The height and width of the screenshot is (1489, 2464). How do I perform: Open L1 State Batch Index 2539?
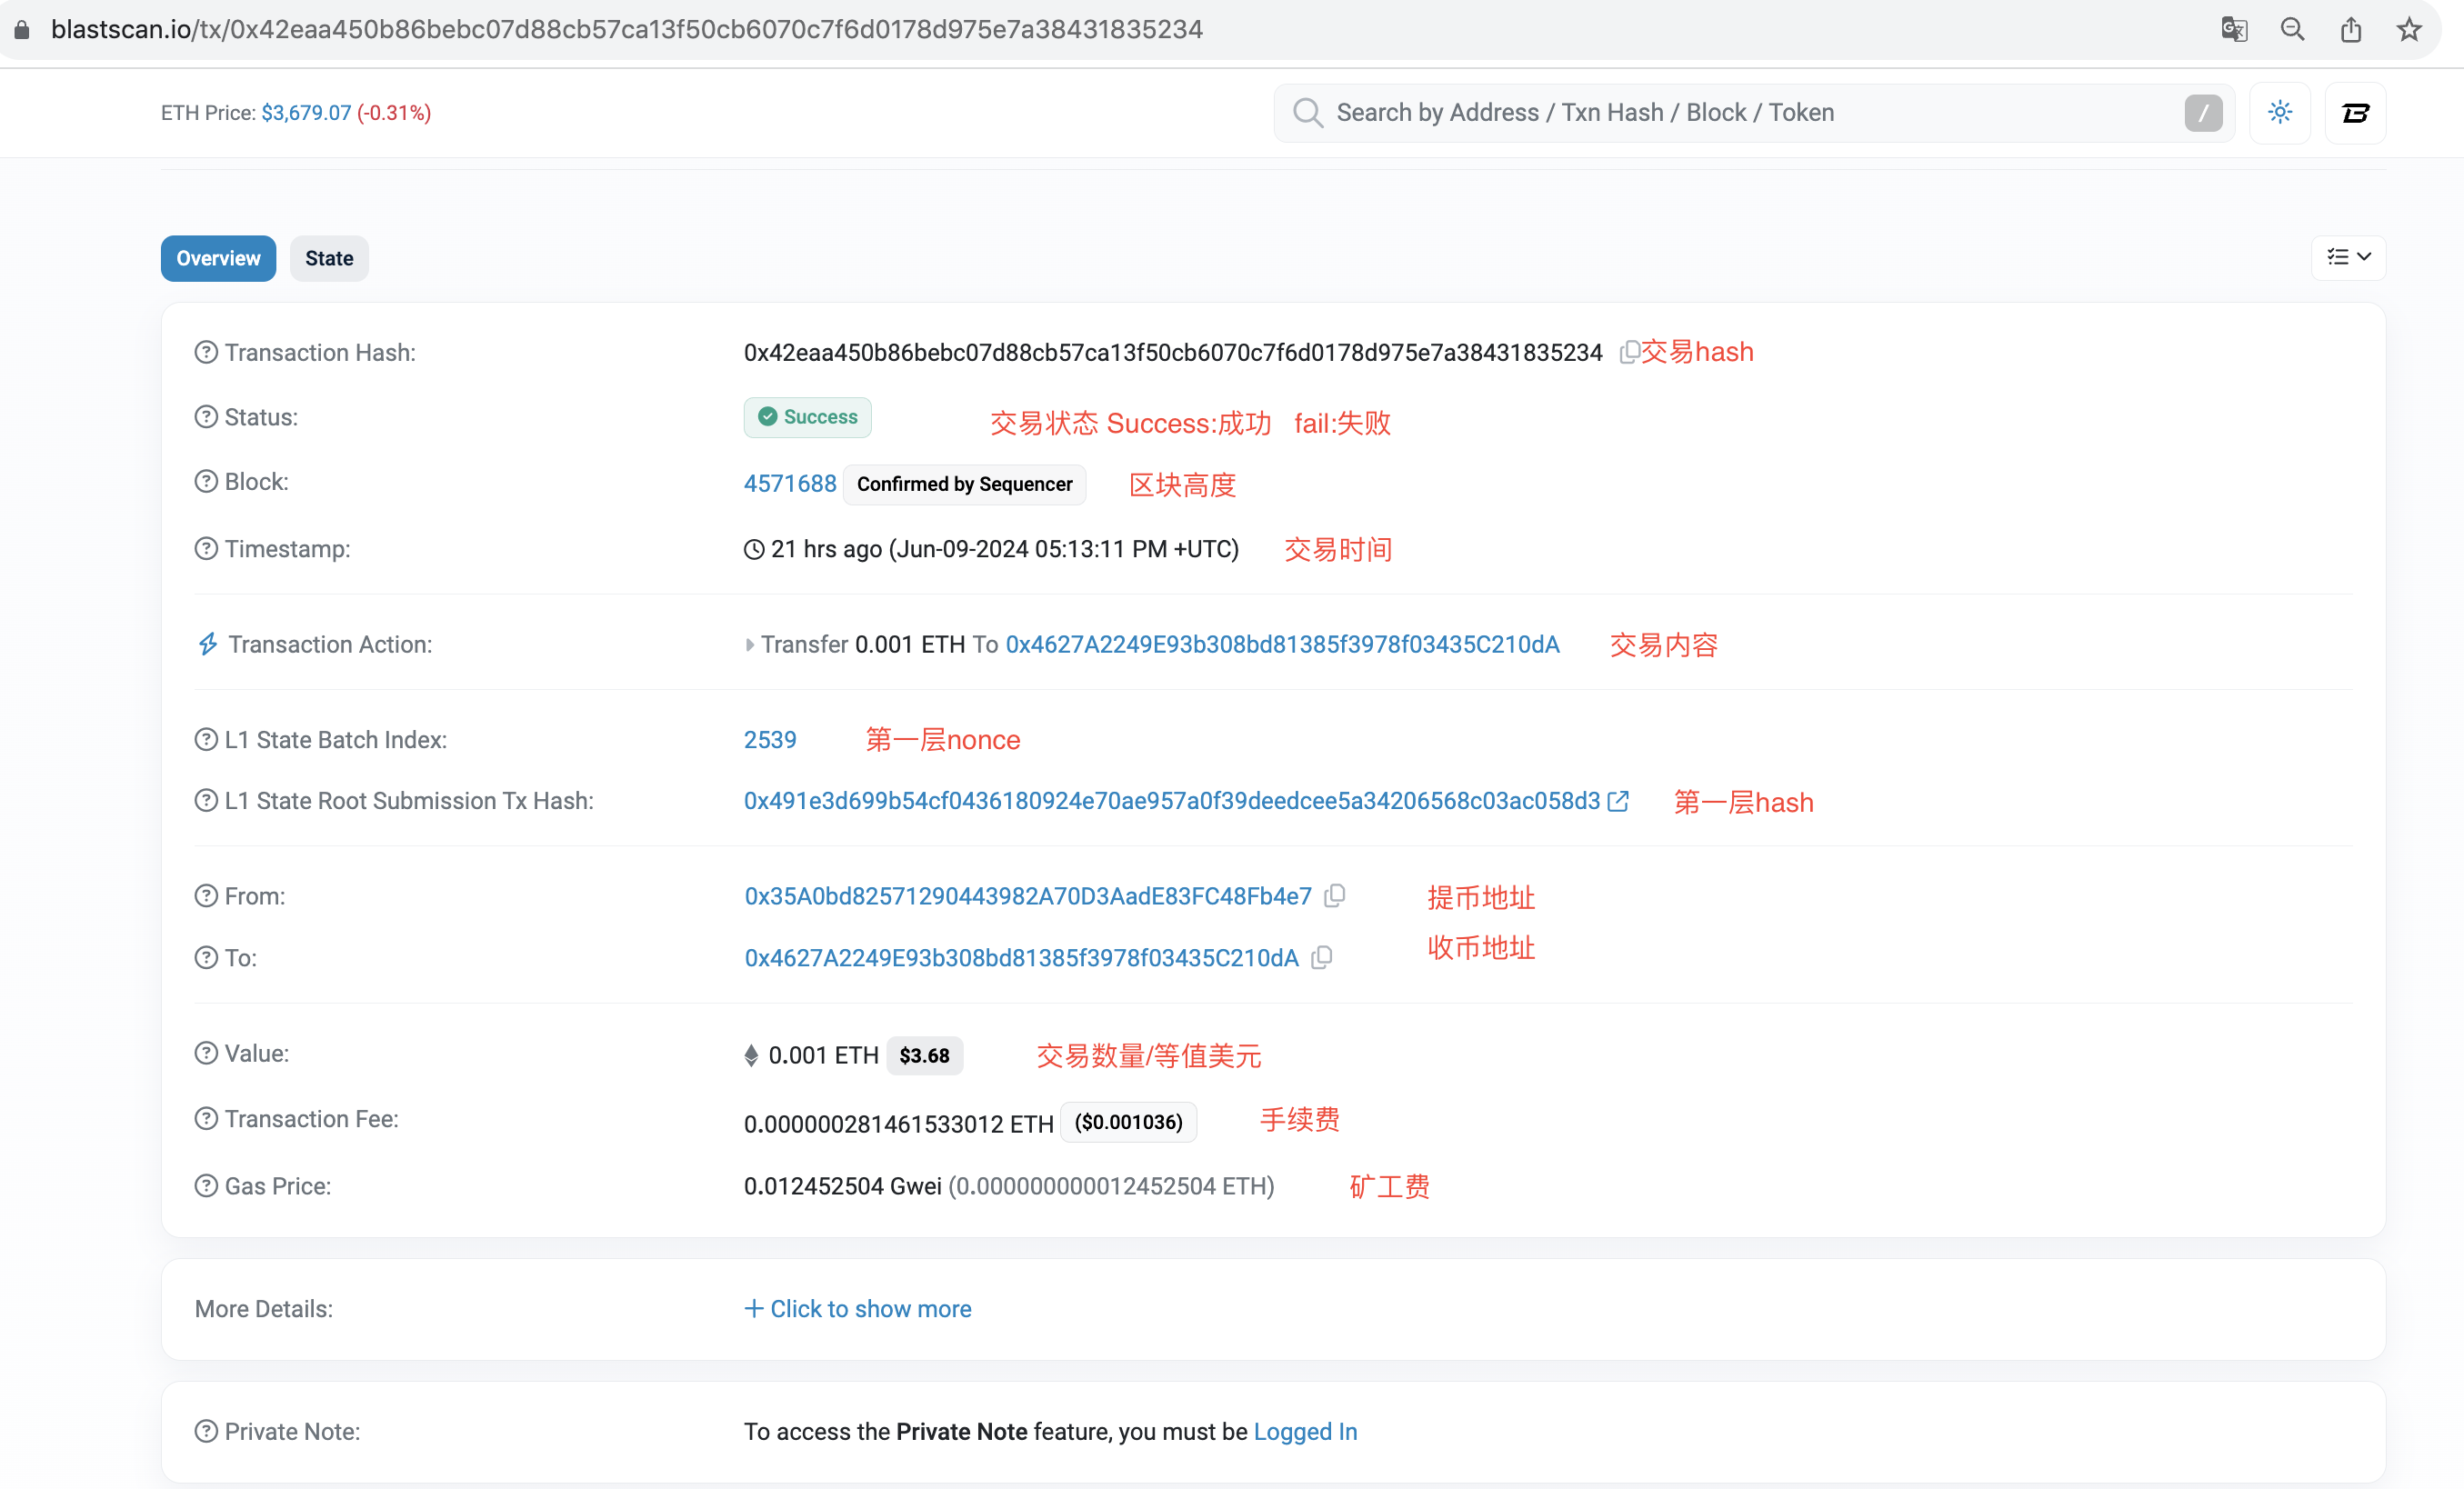[x=770, y=740]
